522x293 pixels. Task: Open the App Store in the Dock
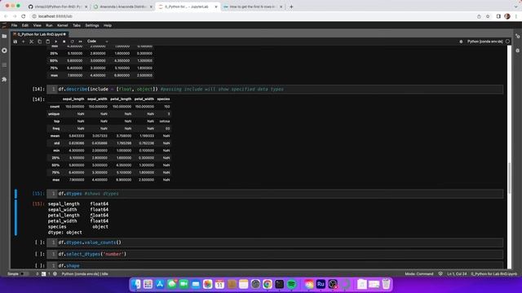[160, 284]
